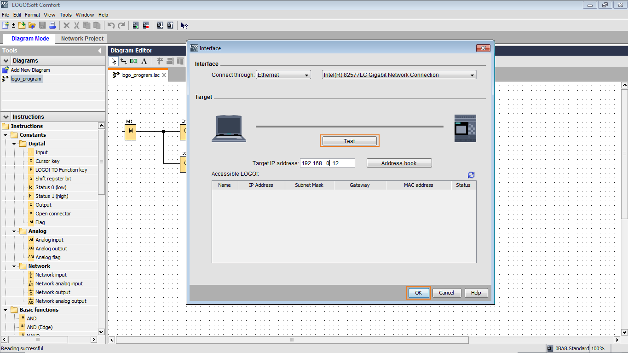The height and width of the screenshot is (353, 628).
Task: Click the Test connection button
Action: (x=349, y=141)
